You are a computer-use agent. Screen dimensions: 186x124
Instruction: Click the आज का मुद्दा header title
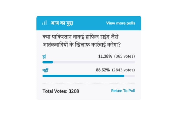pyautogui.click(x=62, y=23)
